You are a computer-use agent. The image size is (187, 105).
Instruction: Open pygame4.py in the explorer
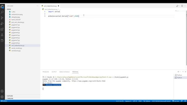click(15, 33)
